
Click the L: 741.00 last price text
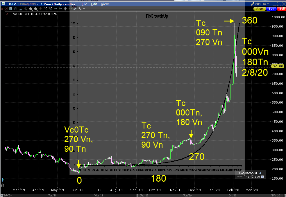click(x=15, y=14)
